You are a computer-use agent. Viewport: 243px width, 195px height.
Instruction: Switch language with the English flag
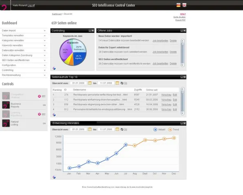184,5
